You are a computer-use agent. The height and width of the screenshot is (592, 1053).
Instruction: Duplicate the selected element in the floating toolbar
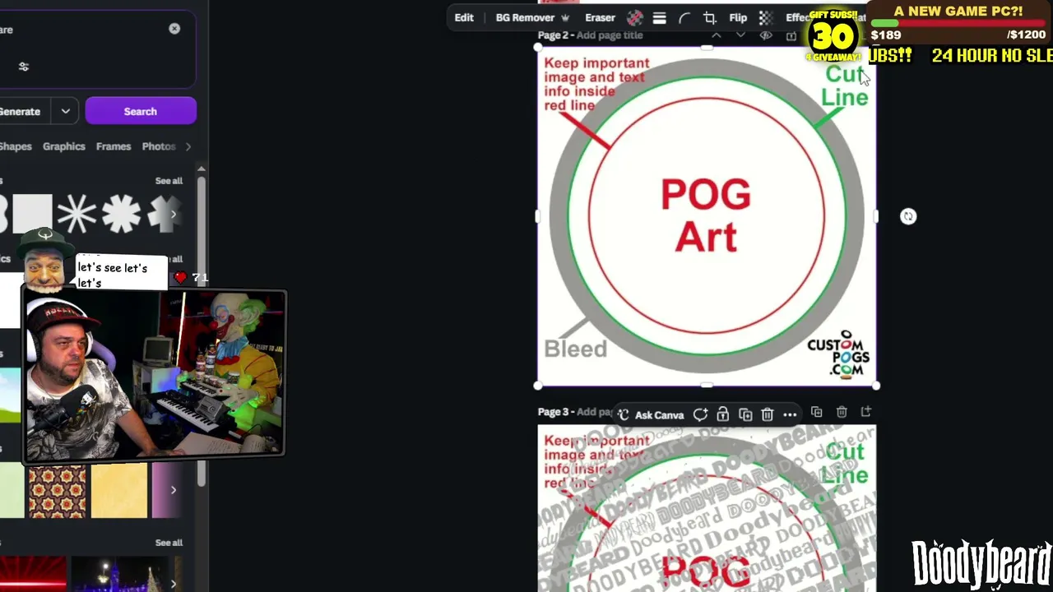(x=745, y=415)
